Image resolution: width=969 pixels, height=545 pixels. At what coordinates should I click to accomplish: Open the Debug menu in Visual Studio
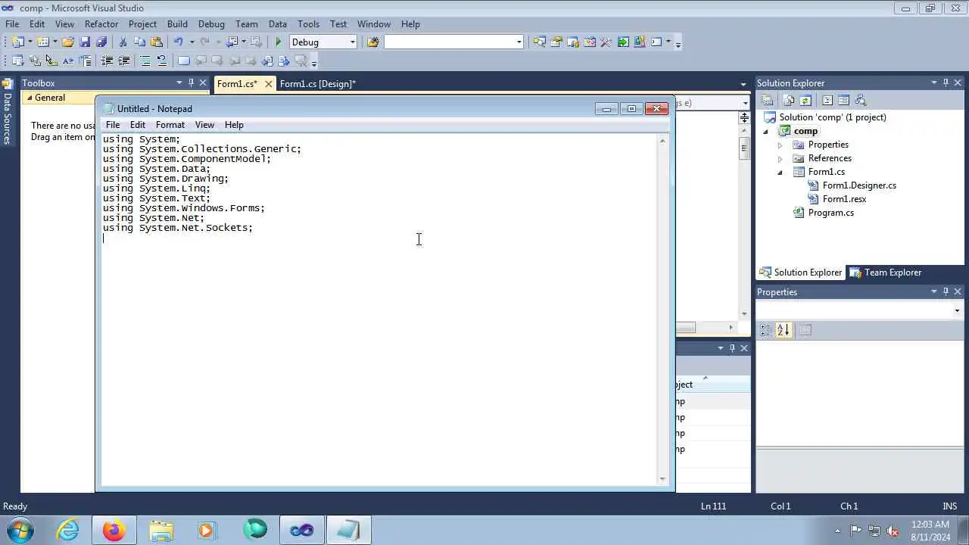(211, 23)
